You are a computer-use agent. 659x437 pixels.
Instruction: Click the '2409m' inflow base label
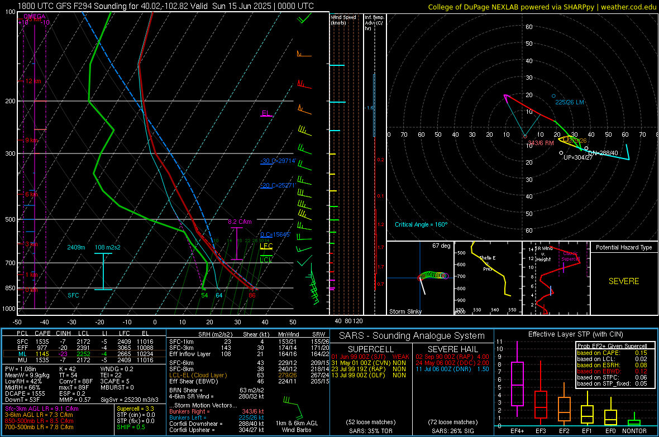point(76,247)
